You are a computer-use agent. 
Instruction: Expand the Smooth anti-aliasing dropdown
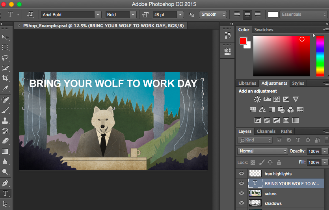(213, 15)
